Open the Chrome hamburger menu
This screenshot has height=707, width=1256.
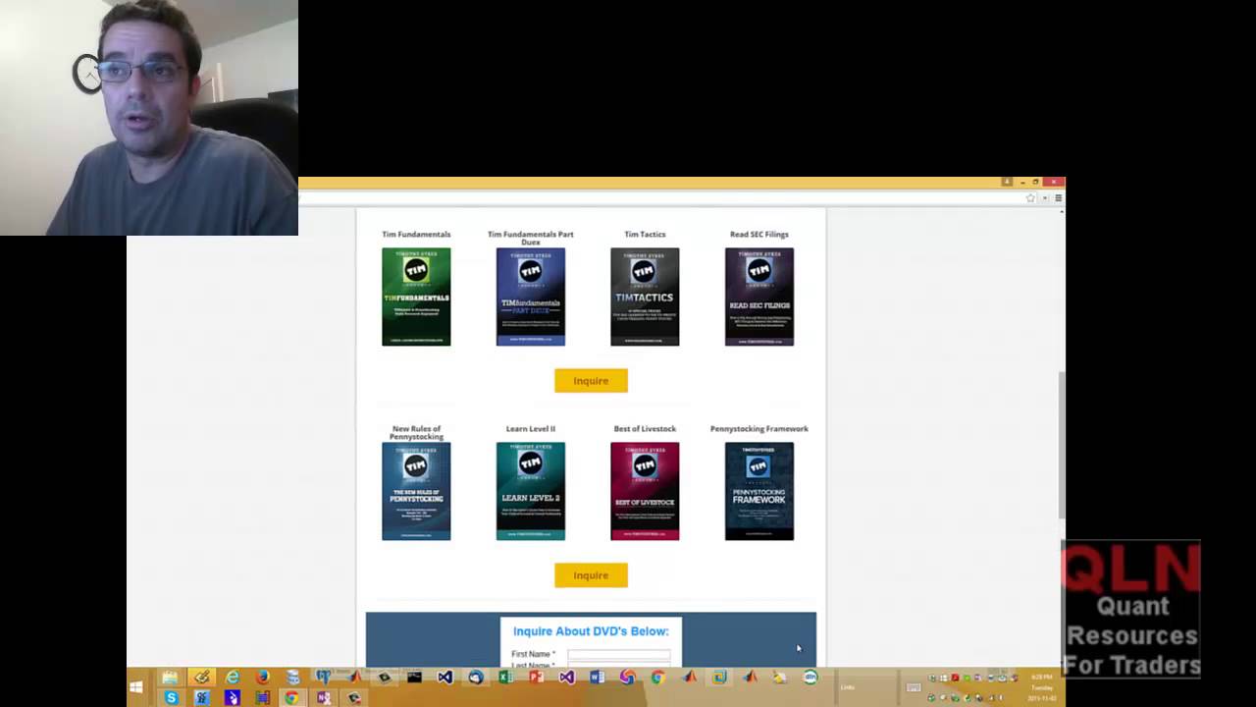click(1058, 198)
